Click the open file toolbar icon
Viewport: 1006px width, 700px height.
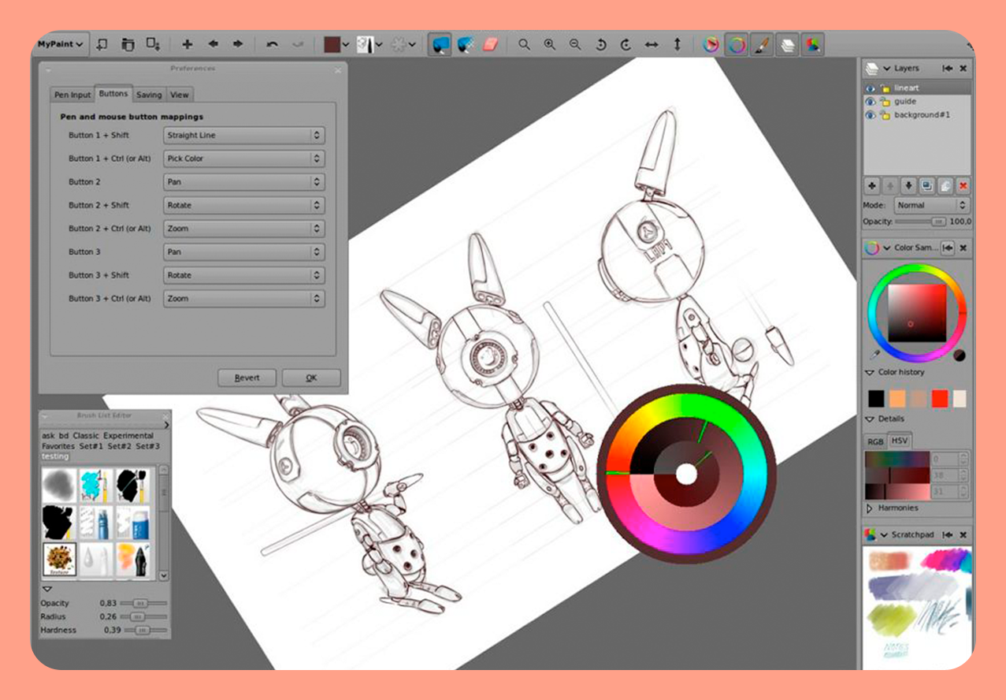point(128,44)
